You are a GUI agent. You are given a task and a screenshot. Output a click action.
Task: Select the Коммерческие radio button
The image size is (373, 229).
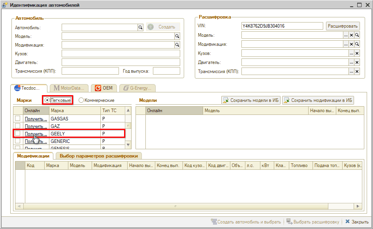coord(81,100)
